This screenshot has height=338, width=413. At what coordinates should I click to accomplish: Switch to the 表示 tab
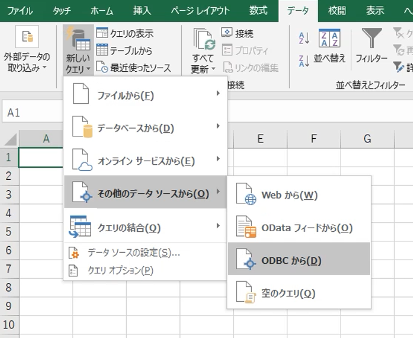(375, 11)
